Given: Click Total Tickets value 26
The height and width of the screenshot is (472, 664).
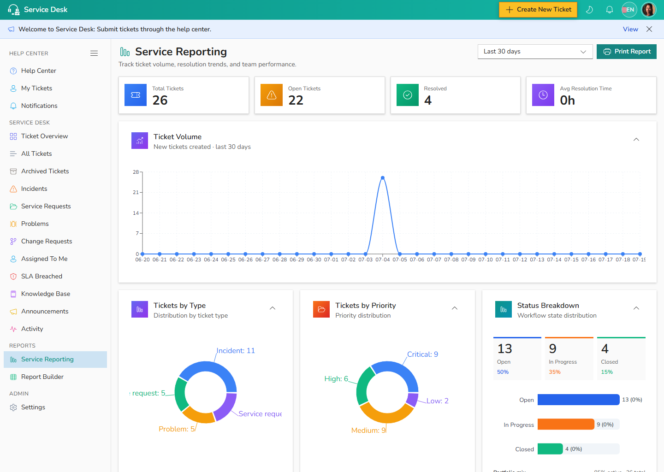Looking at the screenshot, I should [160, 100].
